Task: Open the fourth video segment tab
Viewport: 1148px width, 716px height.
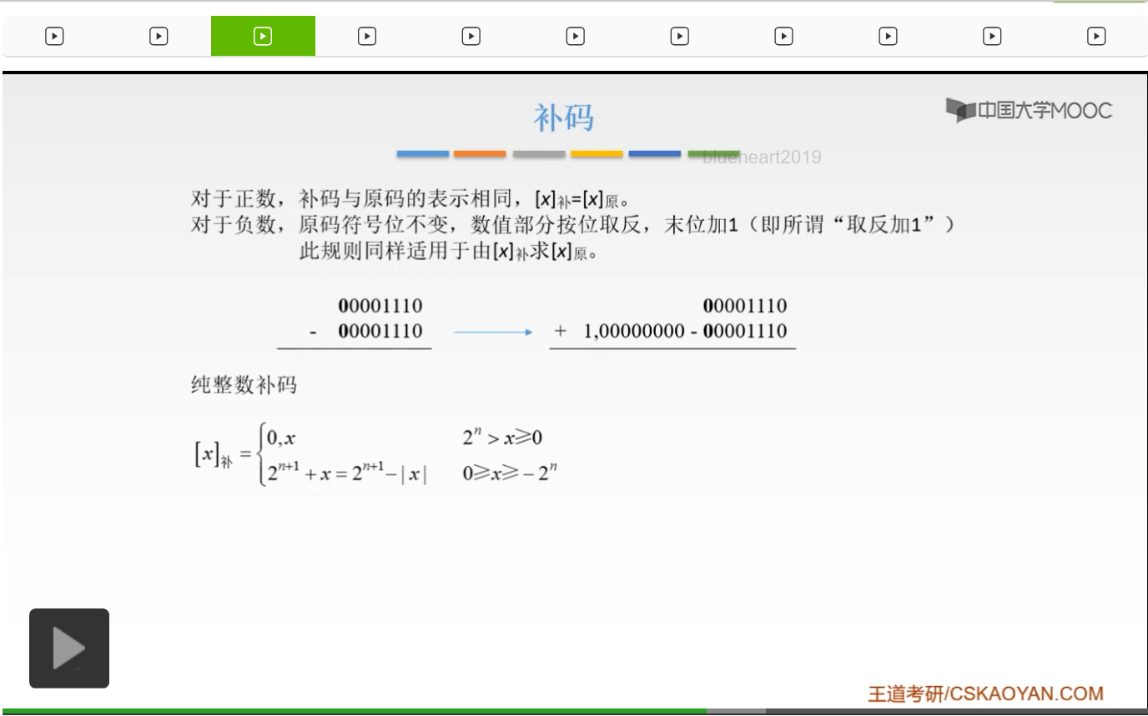Action: [x=367, y=37]
